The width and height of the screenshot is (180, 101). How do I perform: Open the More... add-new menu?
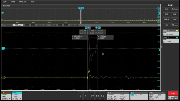point(175,25)
